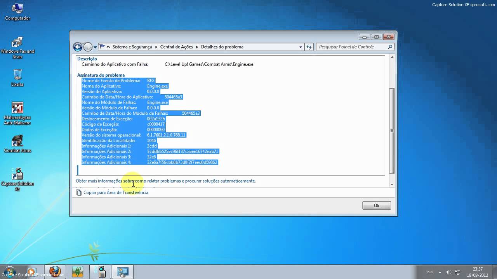Click the Assinatura do problema heading

click(101, 75)
